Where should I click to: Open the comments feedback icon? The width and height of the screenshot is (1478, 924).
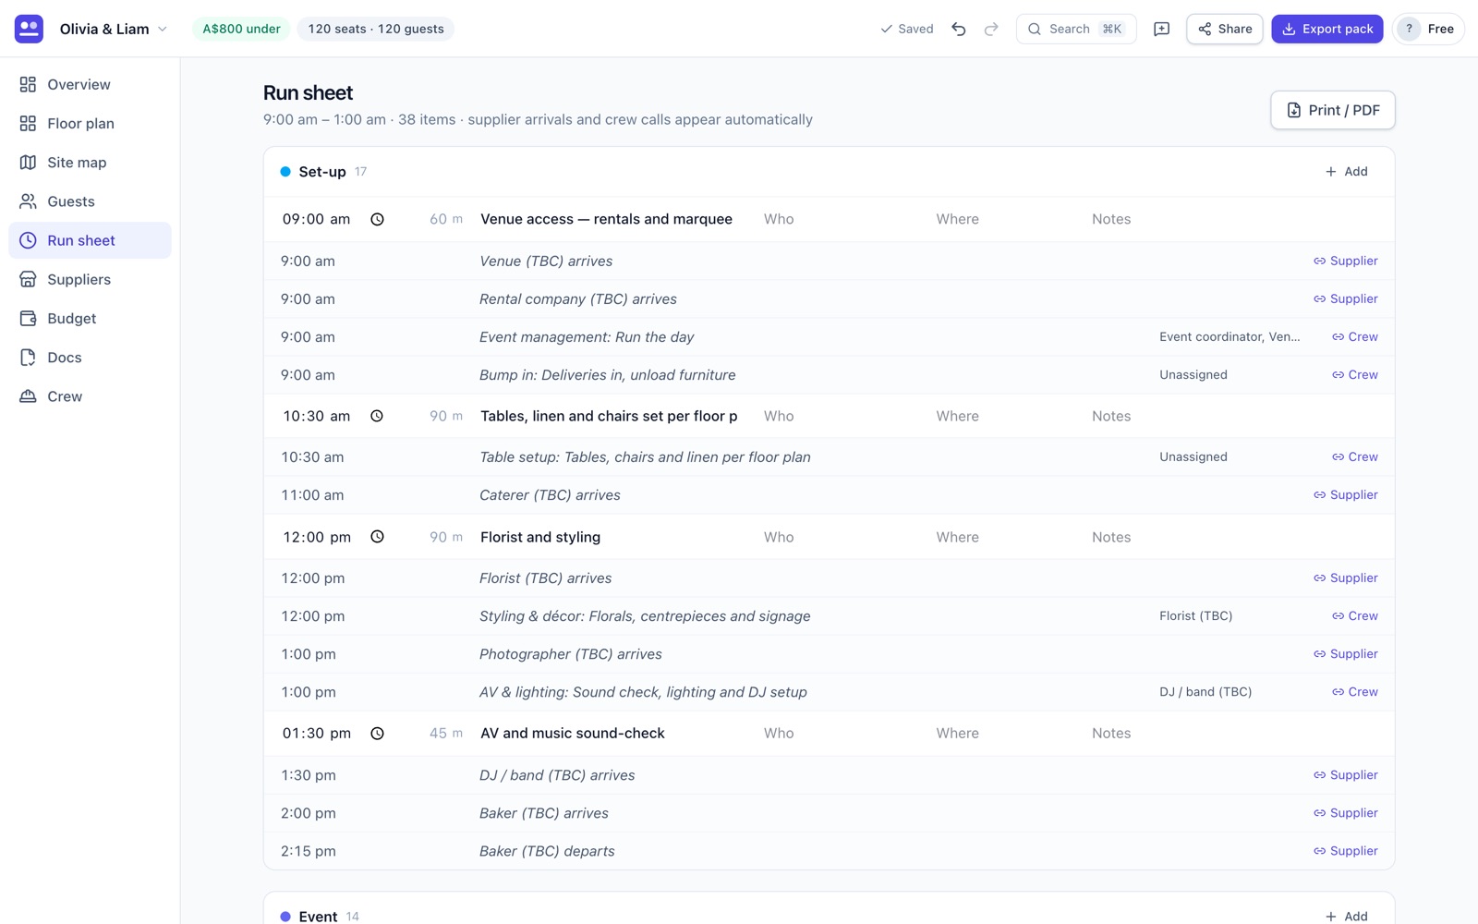(x=1161, y=29)
